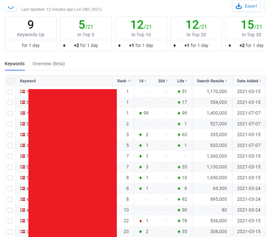Open the Overview (Beta) tab
266x237 pixels.
pos(49,64)
